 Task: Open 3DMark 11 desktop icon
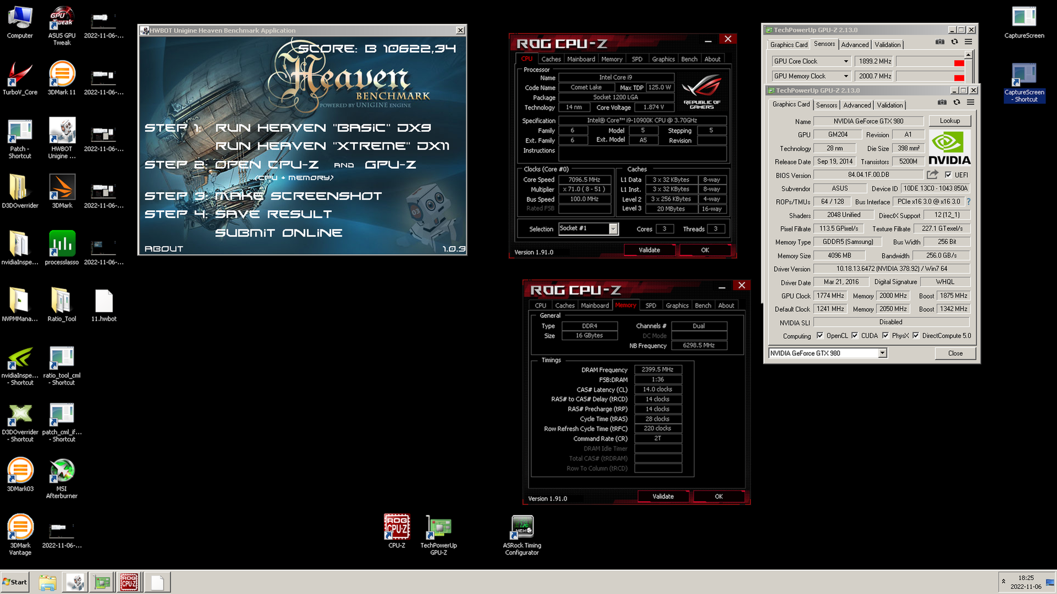pos(62,79)
